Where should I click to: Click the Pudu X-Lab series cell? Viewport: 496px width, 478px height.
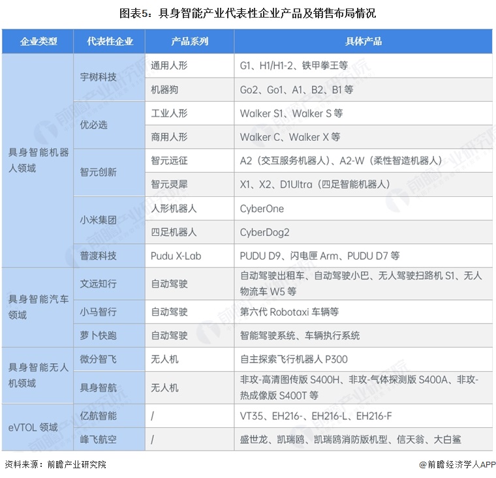pos(189,256)
